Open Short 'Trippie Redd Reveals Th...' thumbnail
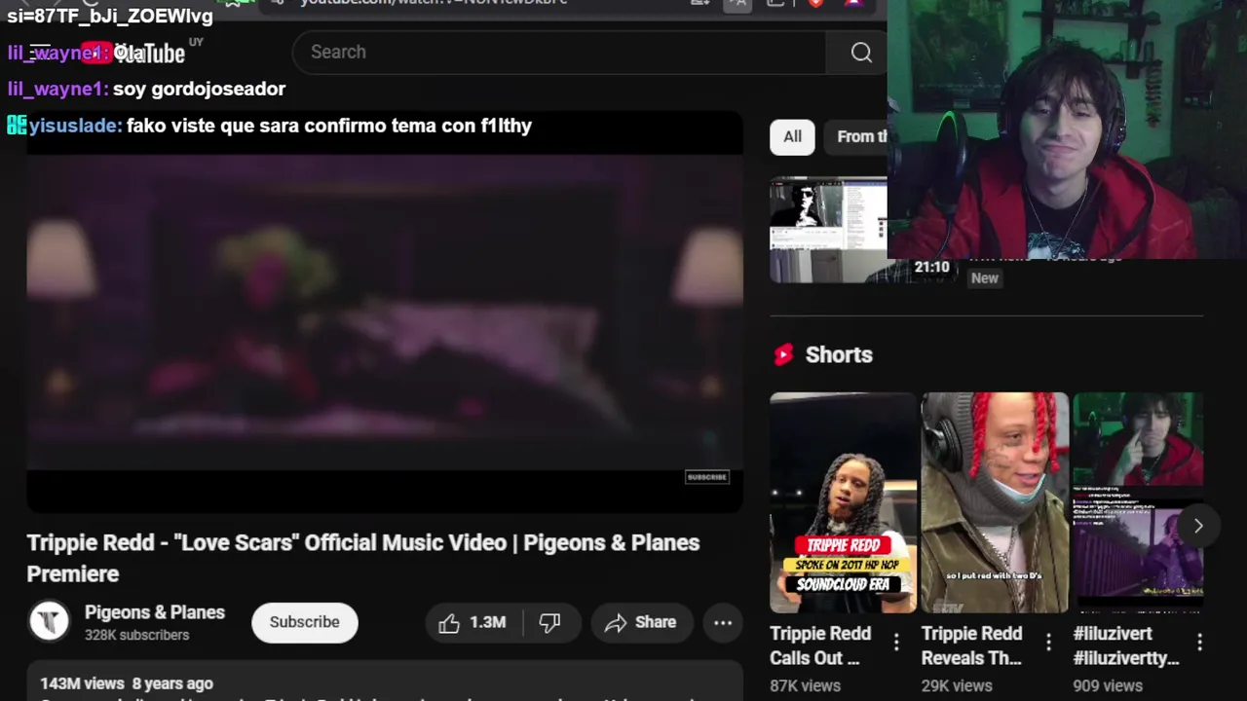Image resolution: width=1247 pixels, height=701 pixels. [x=995, y=502]
